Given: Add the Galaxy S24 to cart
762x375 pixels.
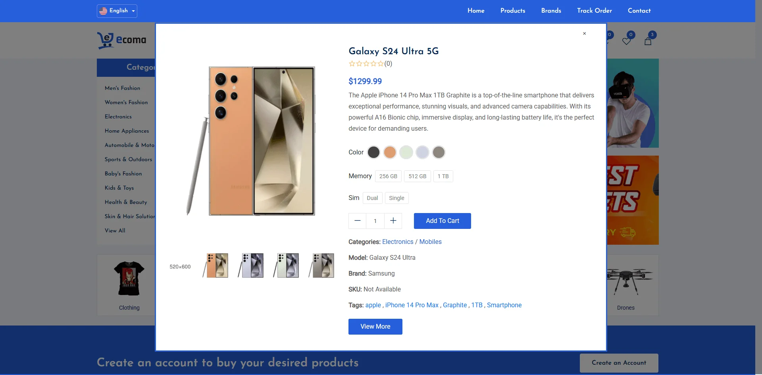Looking at the screenshot, I should (x=442, y=221).
